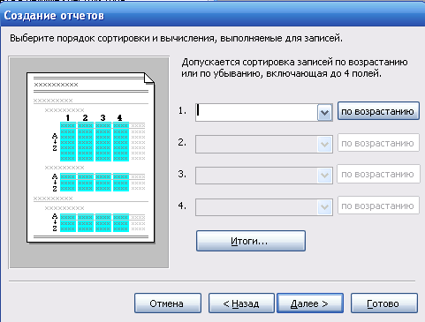Open the fourth sort field dropdown
The width and height of the screenshot is (425, 322).
click(x=324, y=207)
